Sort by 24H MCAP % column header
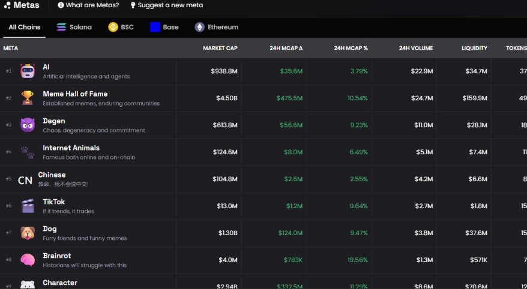 point(351,48)
